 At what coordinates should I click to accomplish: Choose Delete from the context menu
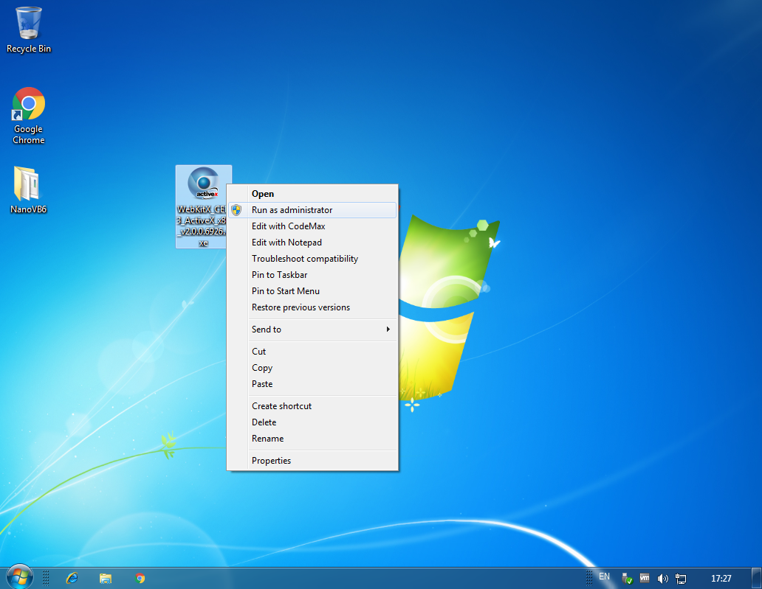[x=312, y=422]
